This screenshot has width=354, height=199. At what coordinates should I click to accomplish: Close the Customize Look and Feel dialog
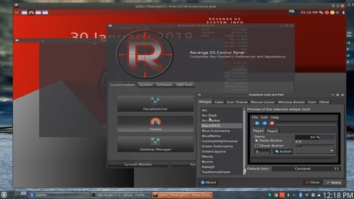tap(313, 182)
